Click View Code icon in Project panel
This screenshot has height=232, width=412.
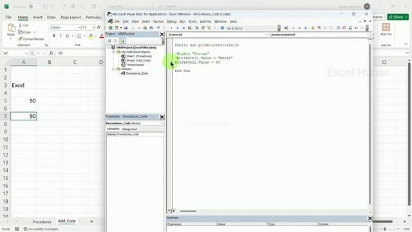point(109,41)
